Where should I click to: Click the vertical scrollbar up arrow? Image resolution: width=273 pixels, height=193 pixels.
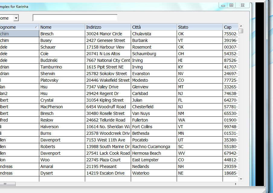241,26
